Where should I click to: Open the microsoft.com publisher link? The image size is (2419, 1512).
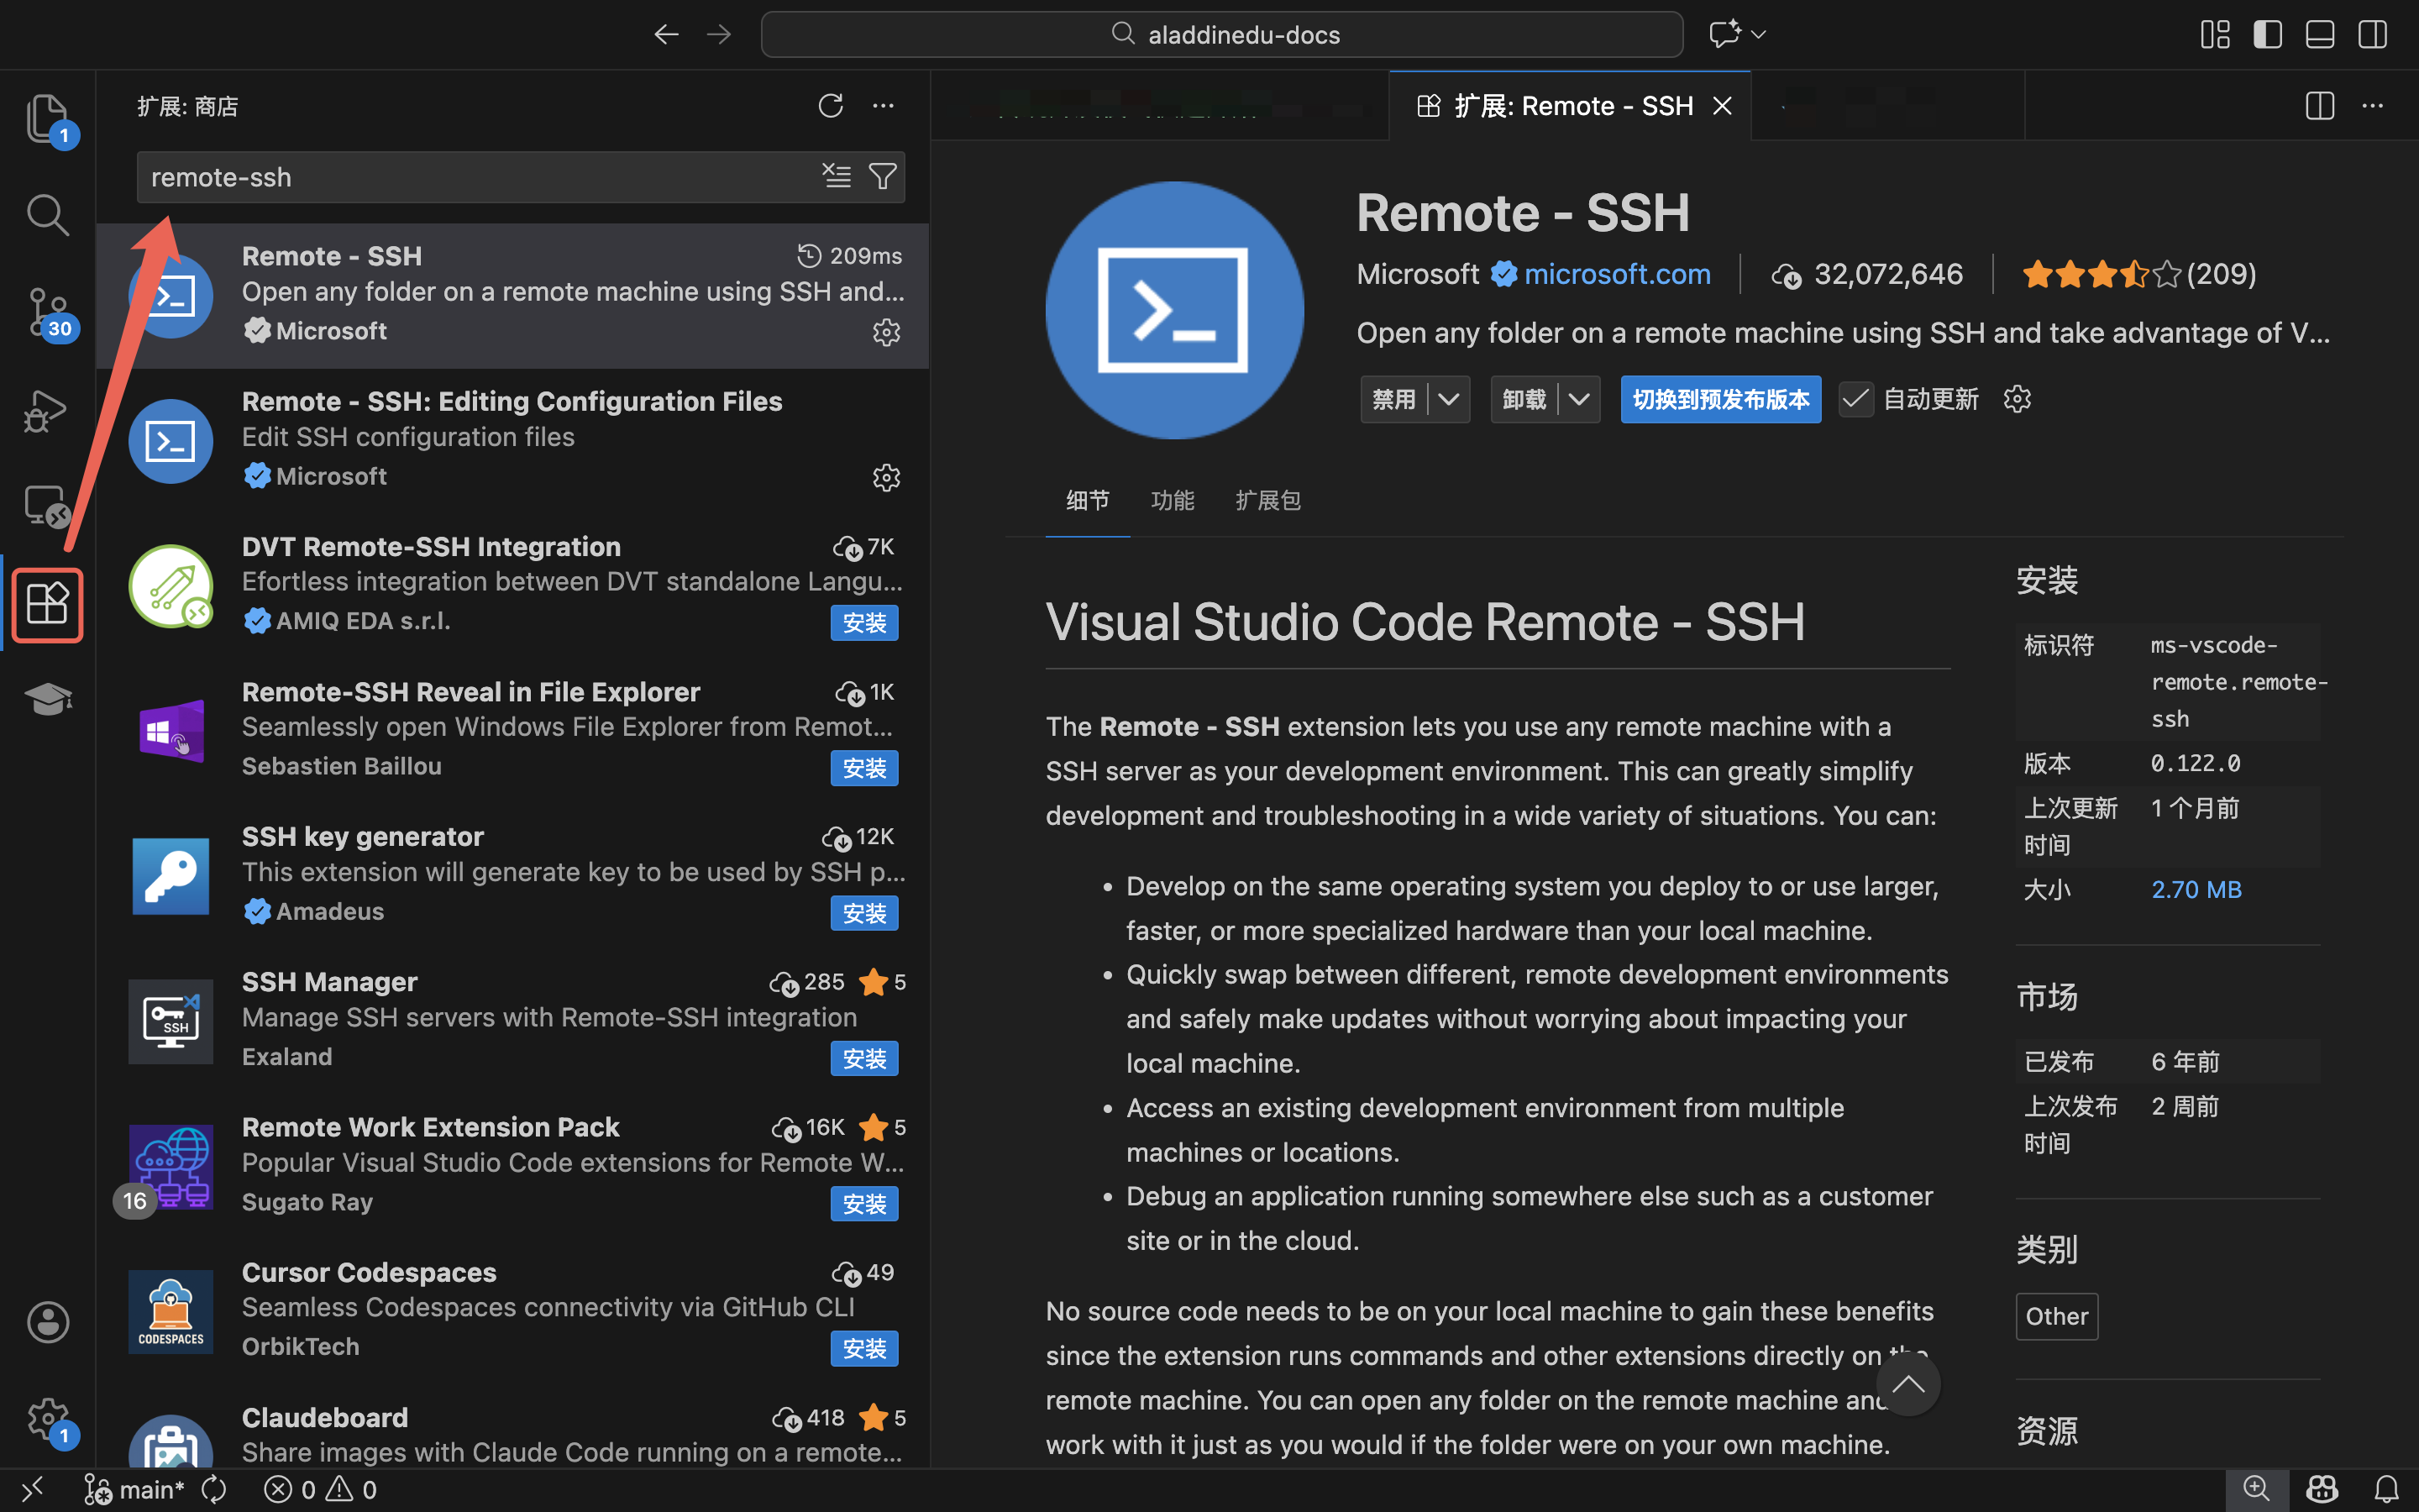pos(1616,274)
